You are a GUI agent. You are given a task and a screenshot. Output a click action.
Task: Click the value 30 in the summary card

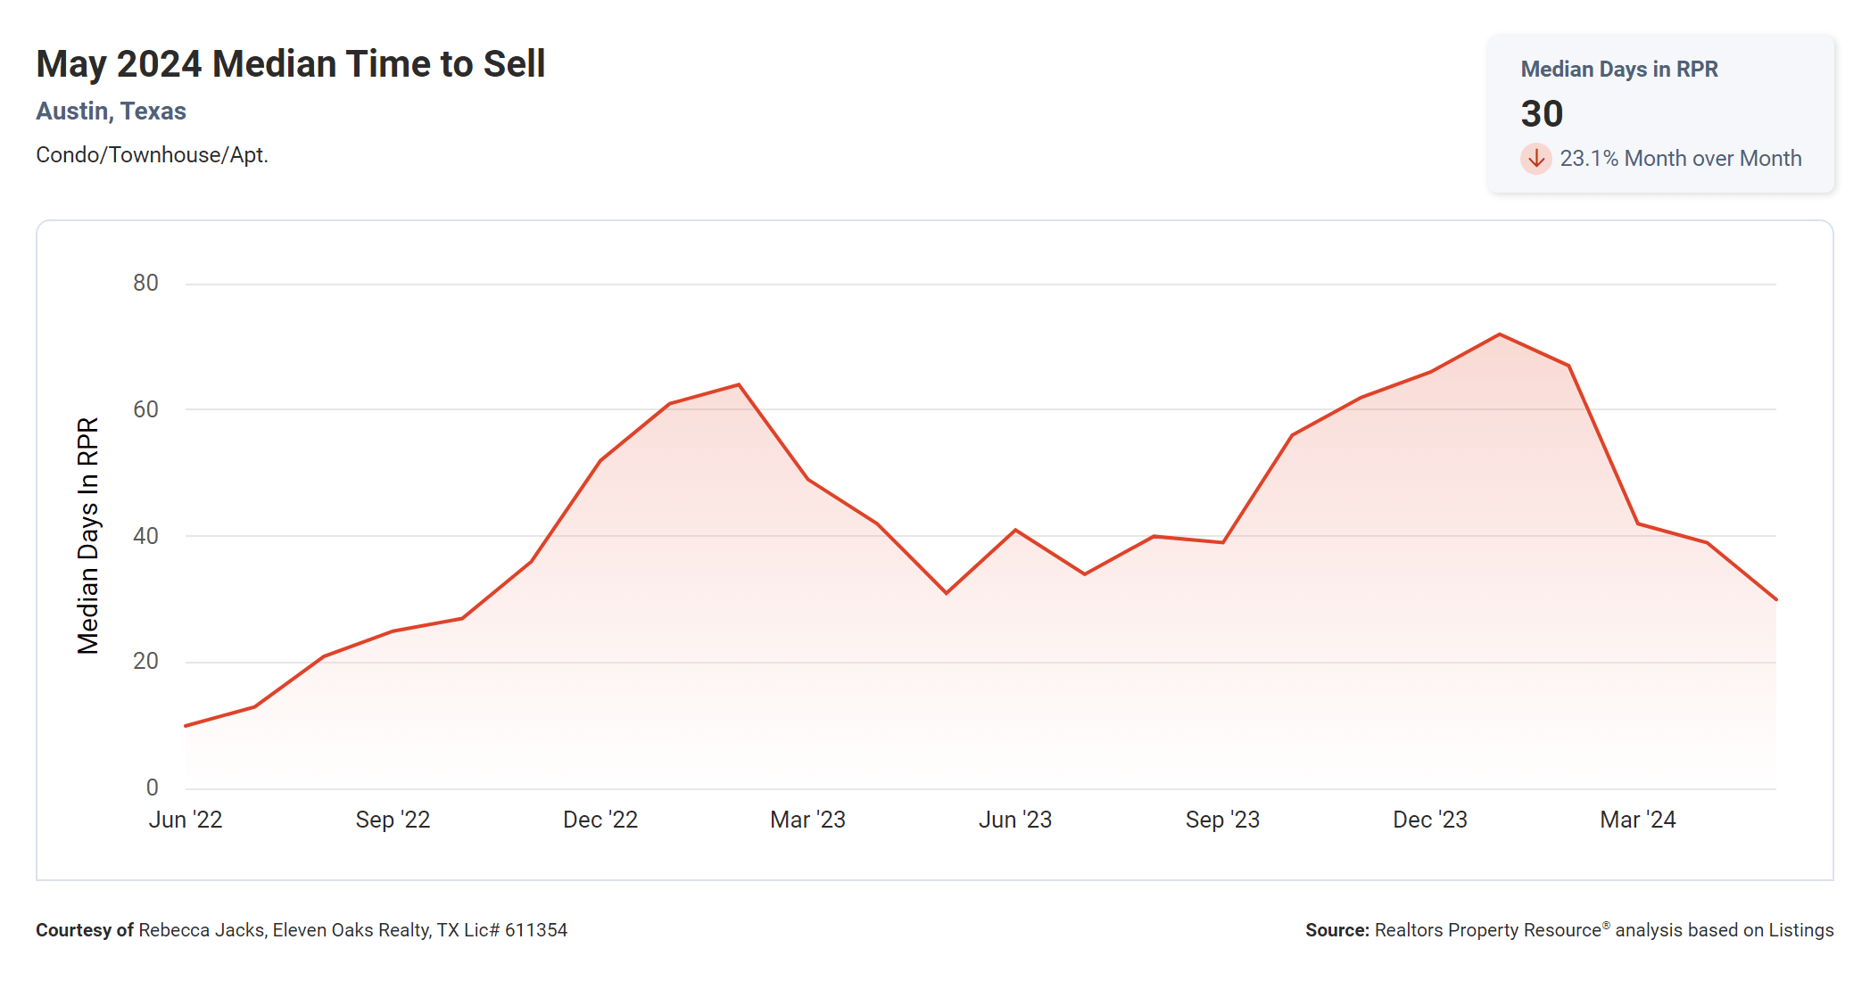point(1542,114)
